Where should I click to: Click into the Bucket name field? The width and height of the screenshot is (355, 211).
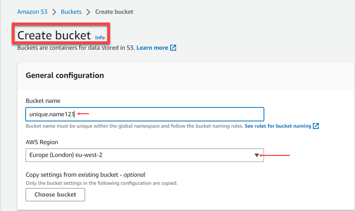[x=145, y=114]
